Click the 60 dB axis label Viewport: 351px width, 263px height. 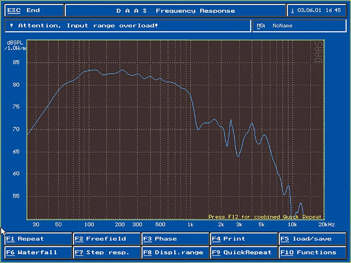[x=16, y=174]
